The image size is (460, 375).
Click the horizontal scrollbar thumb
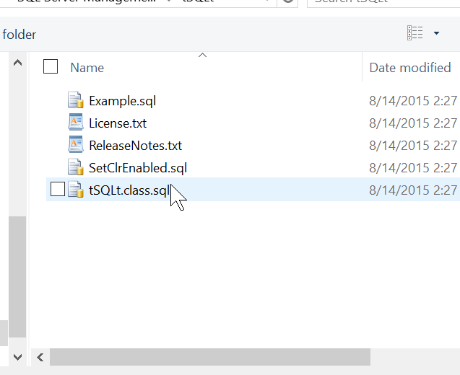click(x=209, y=357)
